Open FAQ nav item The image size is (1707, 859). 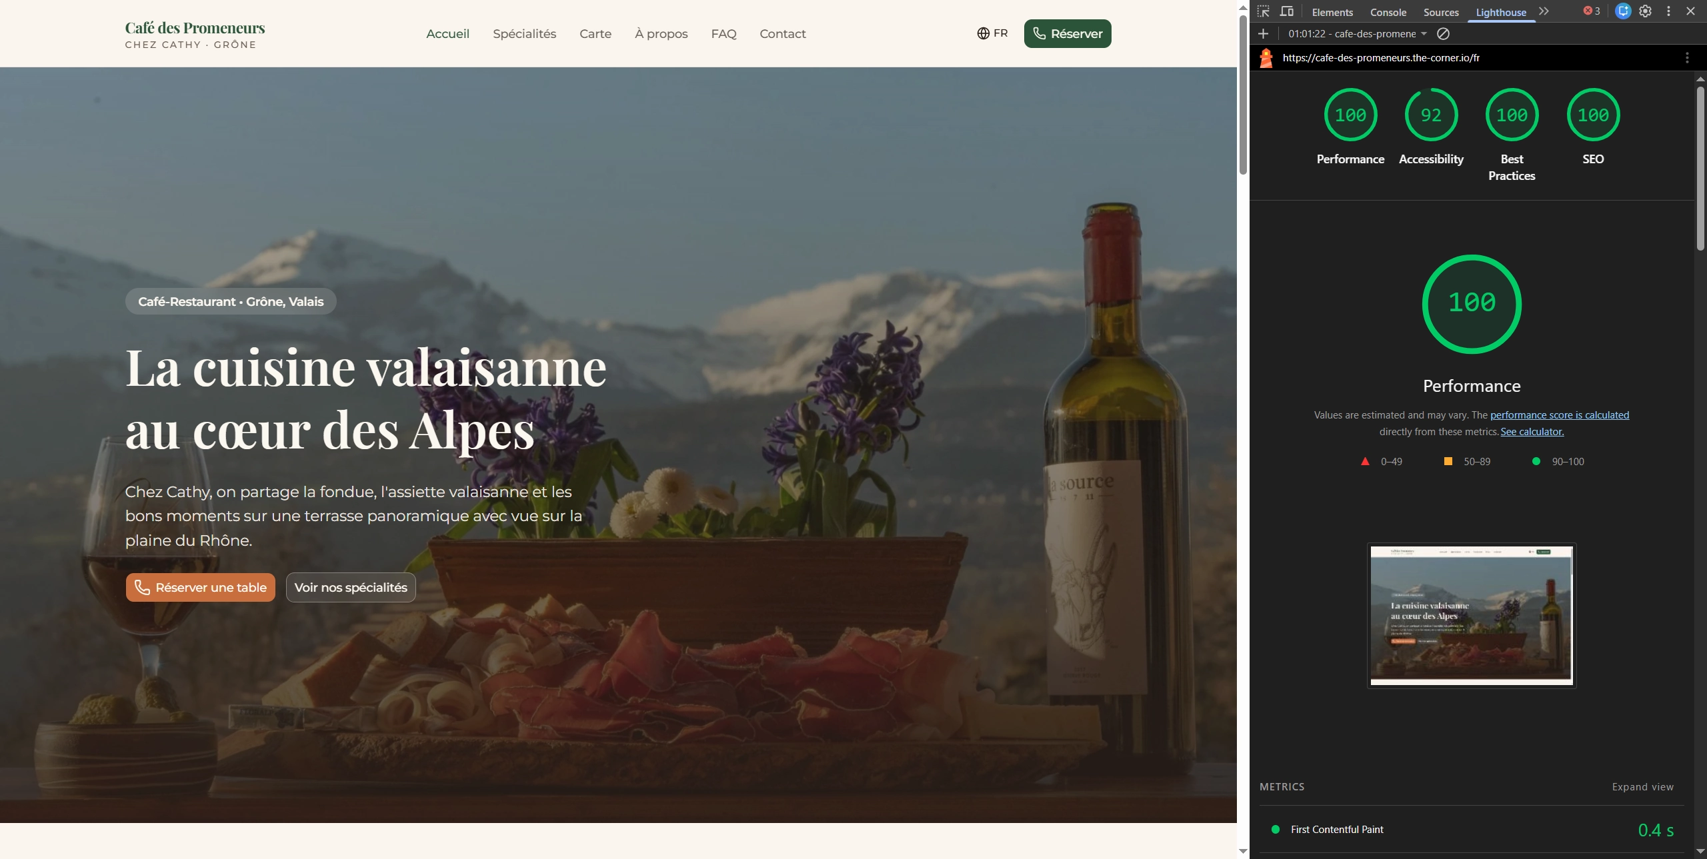coord(723,34)
